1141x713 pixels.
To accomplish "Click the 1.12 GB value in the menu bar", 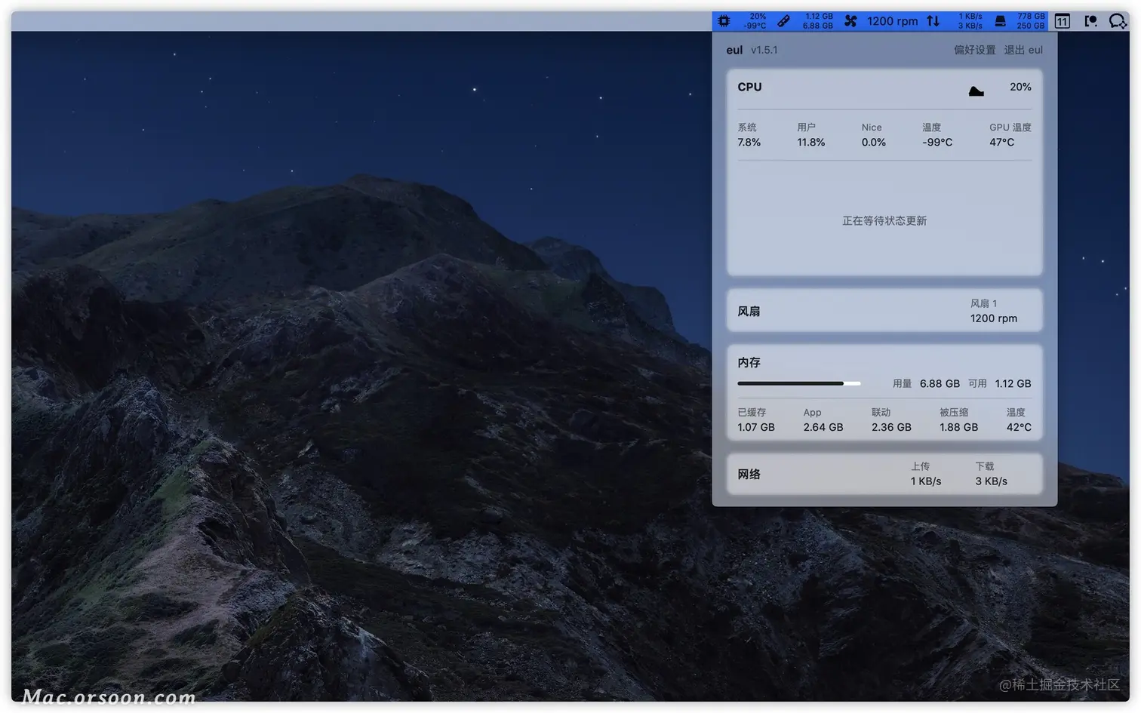I will tap(819, 16).
